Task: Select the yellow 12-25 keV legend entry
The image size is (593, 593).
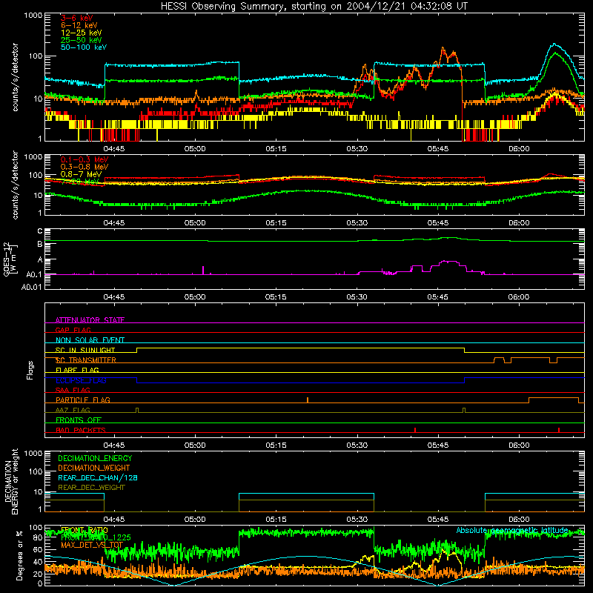Action: (82, 33)
